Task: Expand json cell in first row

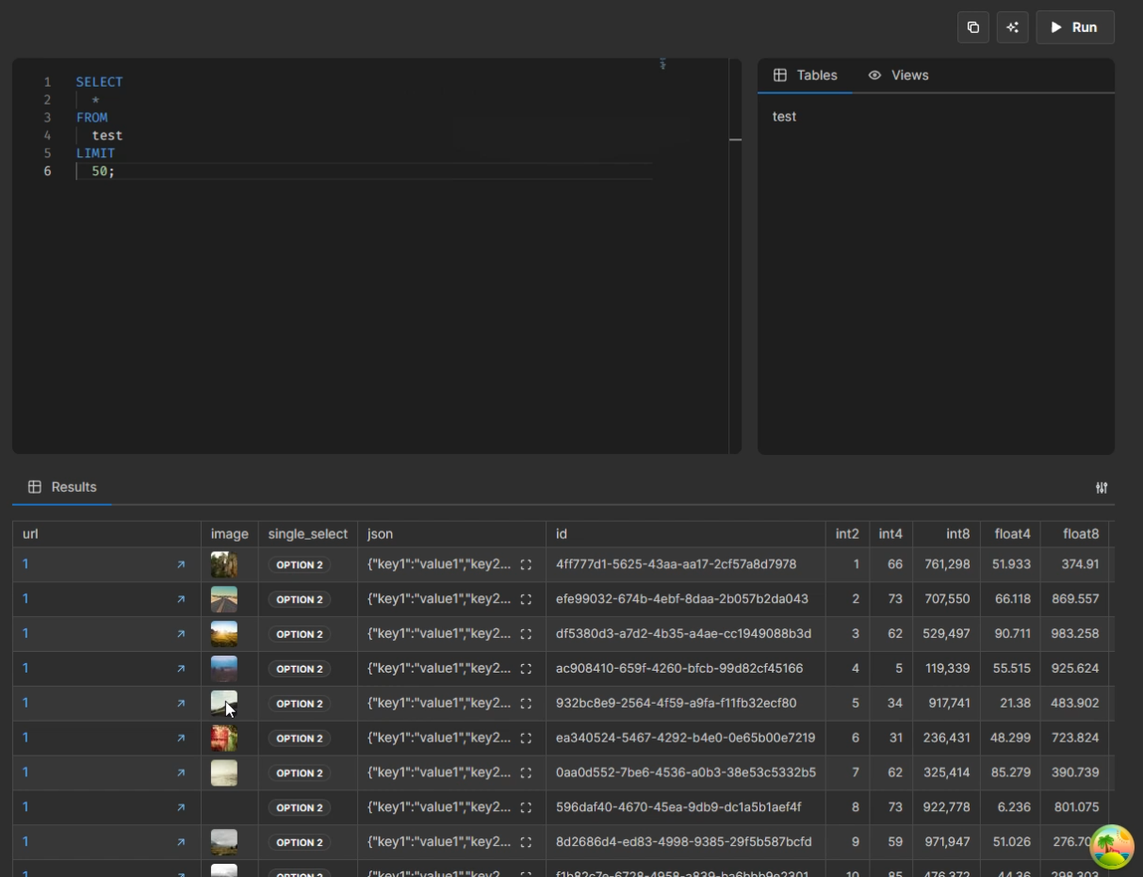Action: pos(526,565)
